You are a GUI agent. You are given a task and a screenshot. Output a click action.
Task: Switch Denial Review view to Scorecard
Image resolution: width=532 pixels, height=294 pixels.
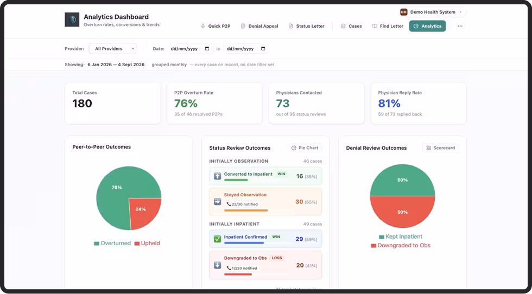click(x=441, y=148)
